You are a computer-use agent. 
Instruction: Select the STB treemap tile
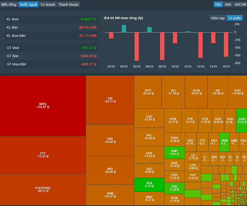205,121
